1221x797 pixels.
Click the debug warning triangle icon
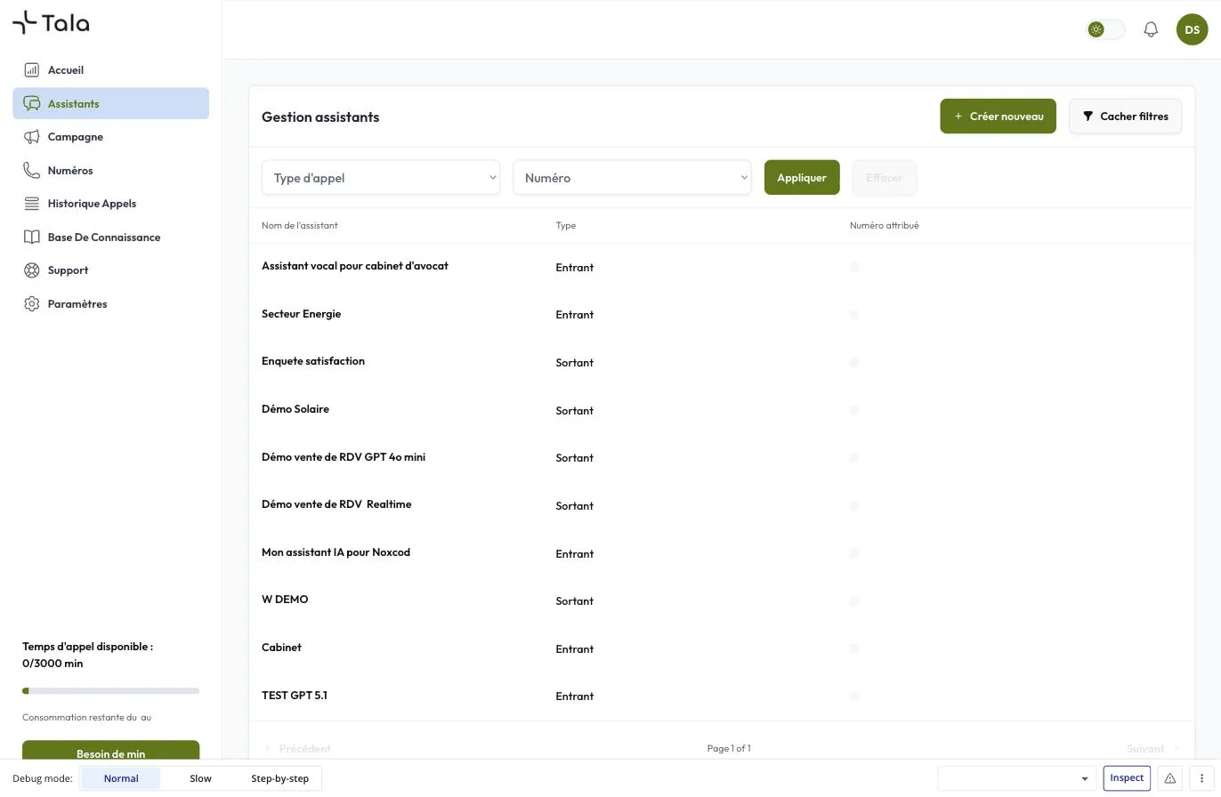click(1170, 778)
